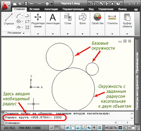Open the Свойства panel button
The width and height of the screenshot is (141, 131).
pyautogui.click(x=97, y=19)
